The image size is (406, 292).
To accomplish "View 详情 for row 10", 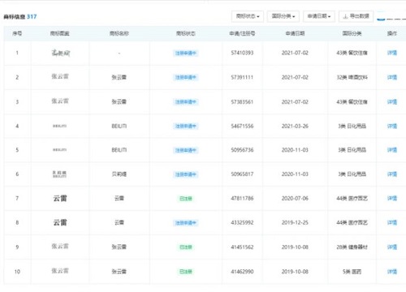I will pos(392,272).
